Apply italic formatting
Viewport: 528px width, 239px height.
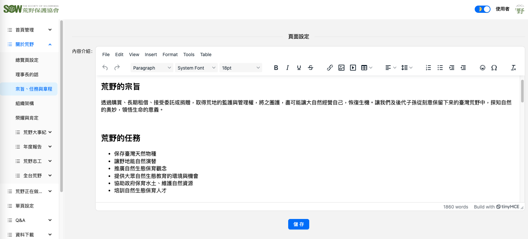[x=288, y=68]
